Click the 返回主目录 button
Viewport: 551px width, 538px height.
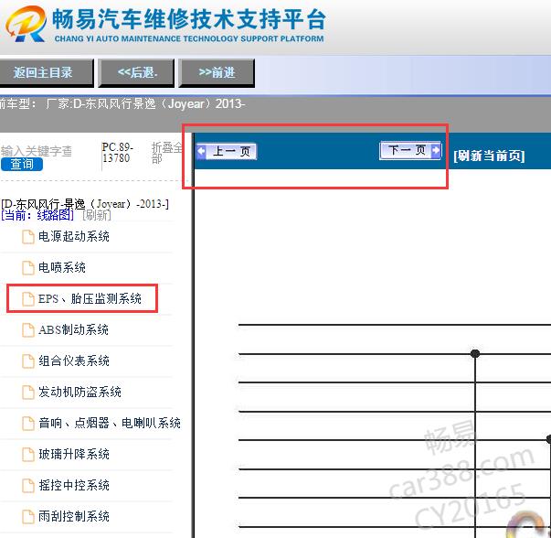pos(46,73)
